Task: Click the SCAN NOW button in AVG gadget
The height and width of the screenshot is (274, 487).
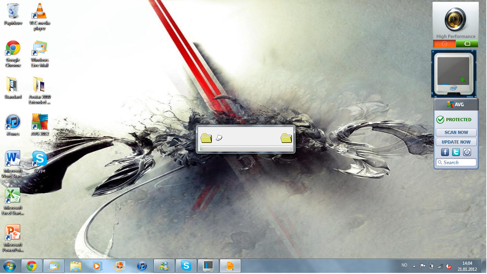Action: [x=456, y=132]
